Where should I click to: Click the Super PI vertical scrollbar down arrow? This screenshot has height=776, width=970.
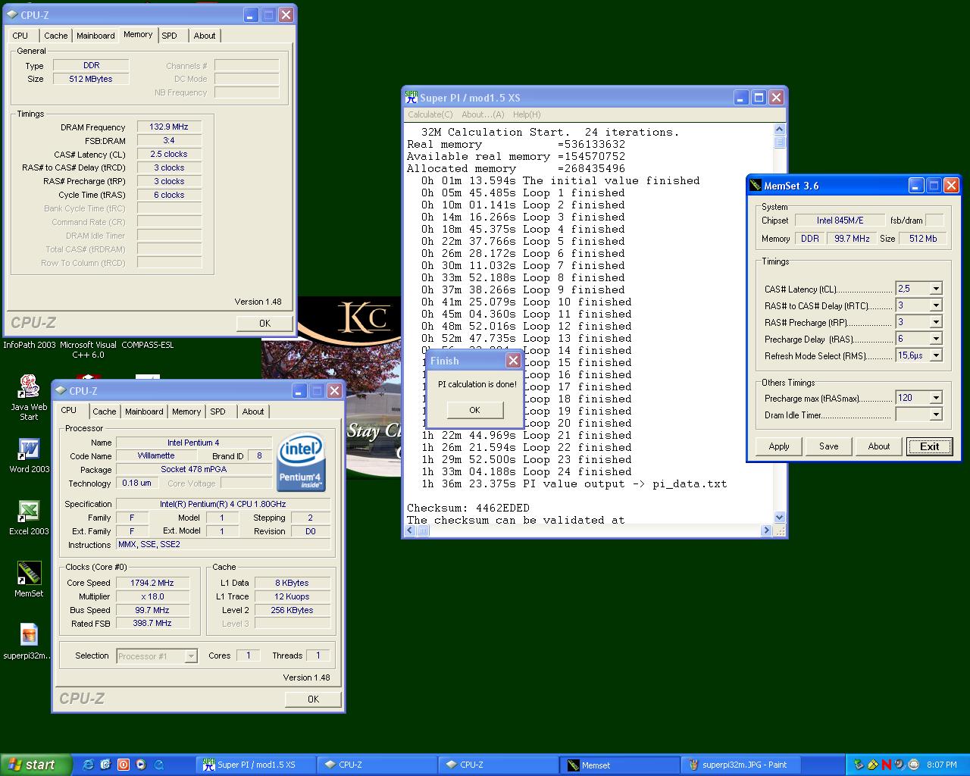(780, 517)
